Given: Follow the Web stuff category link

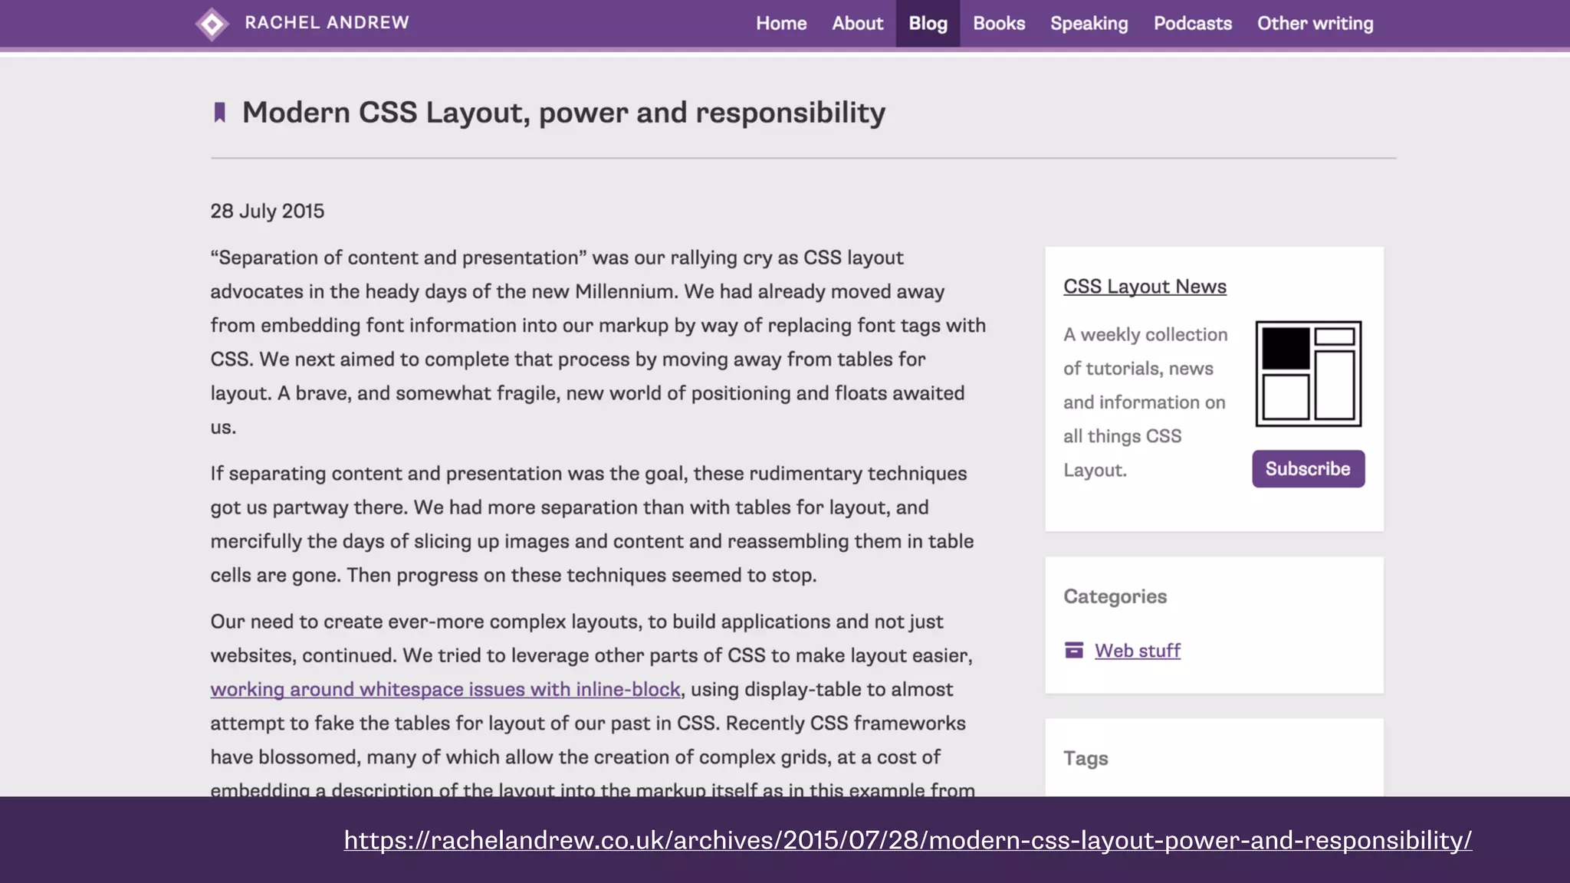Looking at the screenshot, I should click(1137, 651).
